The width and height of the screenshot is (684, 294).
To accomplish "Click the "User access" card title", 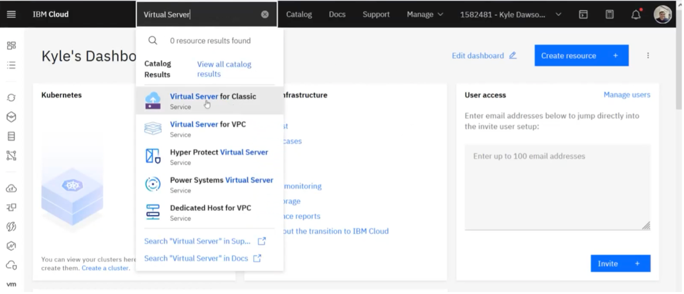I will [485, 95].
